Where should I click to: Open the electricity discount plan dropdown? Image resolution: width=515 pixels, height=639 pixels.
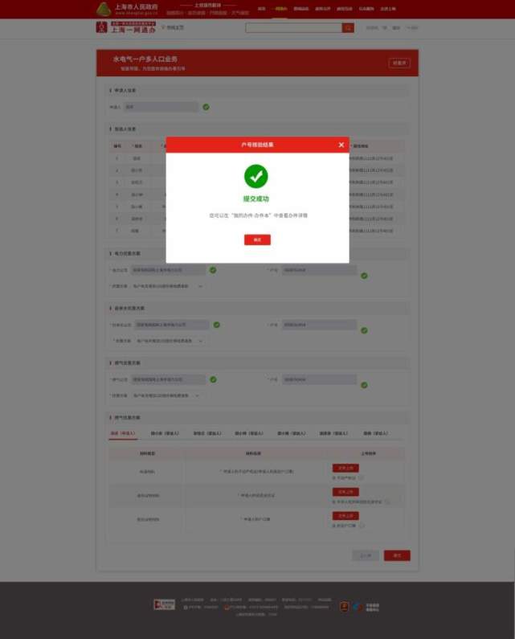(168, 286)
